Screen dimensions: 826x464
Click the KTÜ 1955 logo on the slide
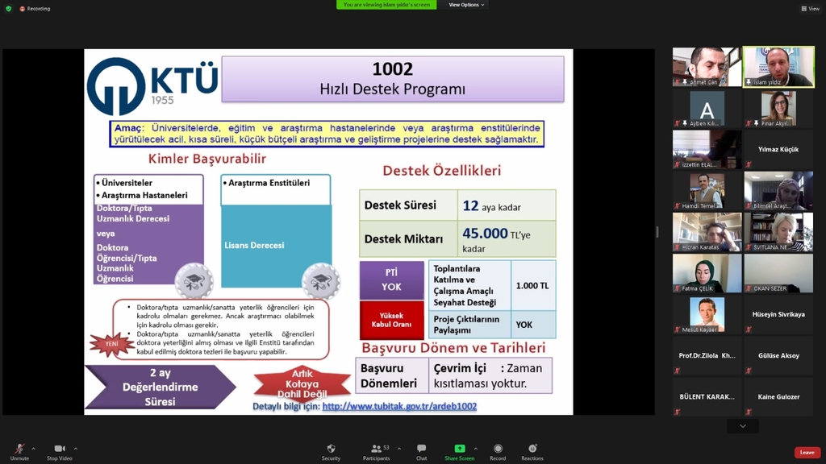152,86
